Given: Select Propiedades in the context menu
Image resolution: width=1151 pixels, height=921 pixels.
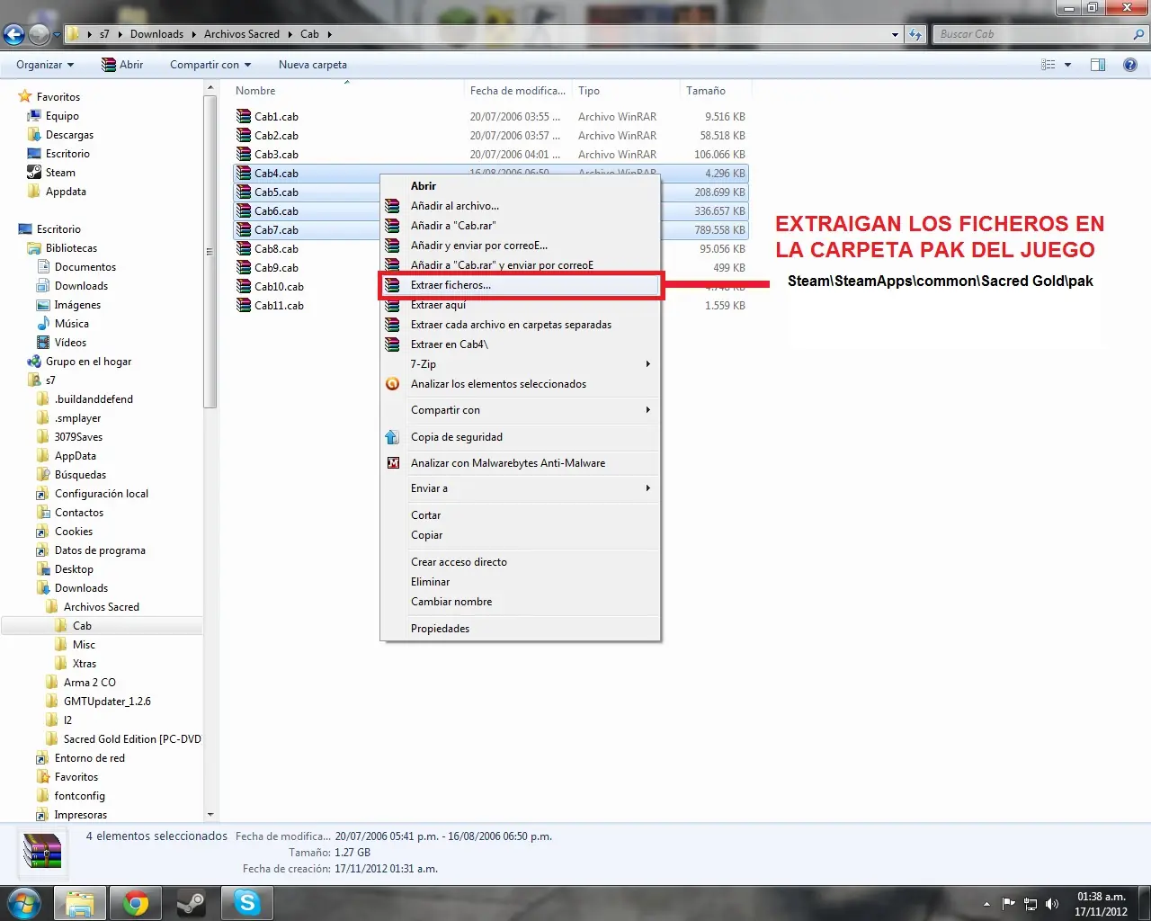Looking at the screenshot, I should [440, 629].
